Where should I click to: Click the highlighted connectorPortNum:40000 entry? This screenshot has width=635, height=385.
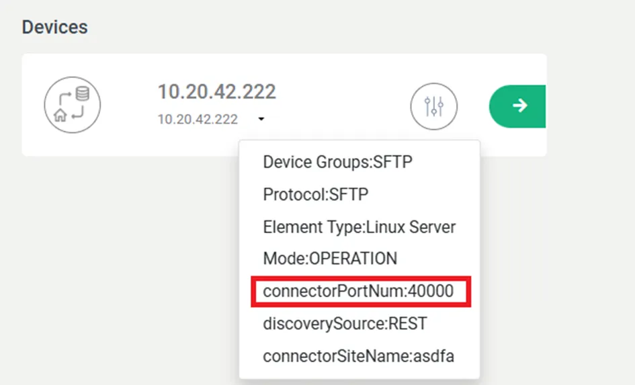click(358, 291)
